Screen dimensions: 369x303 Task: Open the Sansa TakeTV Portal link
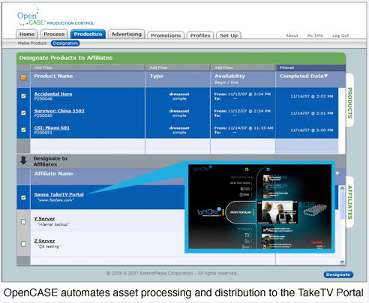(59, 194)
